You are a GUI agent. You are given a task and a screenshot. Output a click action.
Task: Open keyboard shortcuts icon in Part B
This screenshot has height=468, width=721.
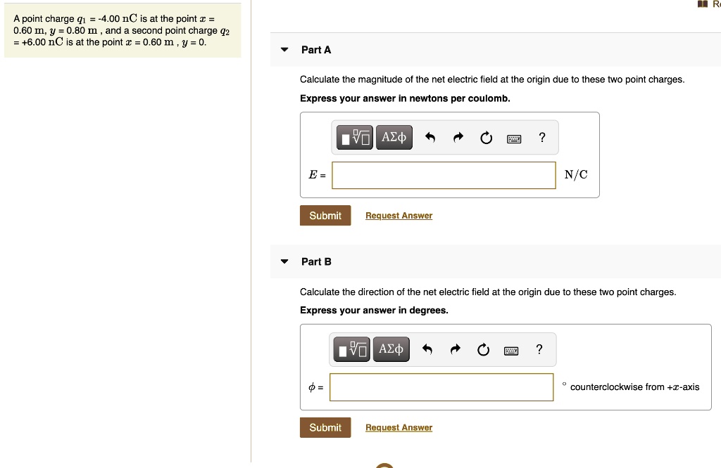point(511,351)
